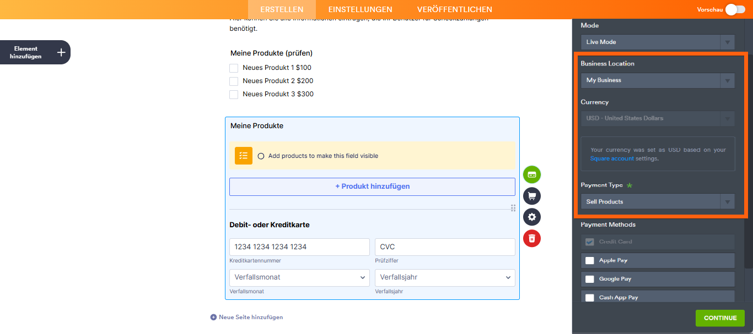
Task: Switch to the VERÖFFENTLICHEN tab
Action: [455, 9]
